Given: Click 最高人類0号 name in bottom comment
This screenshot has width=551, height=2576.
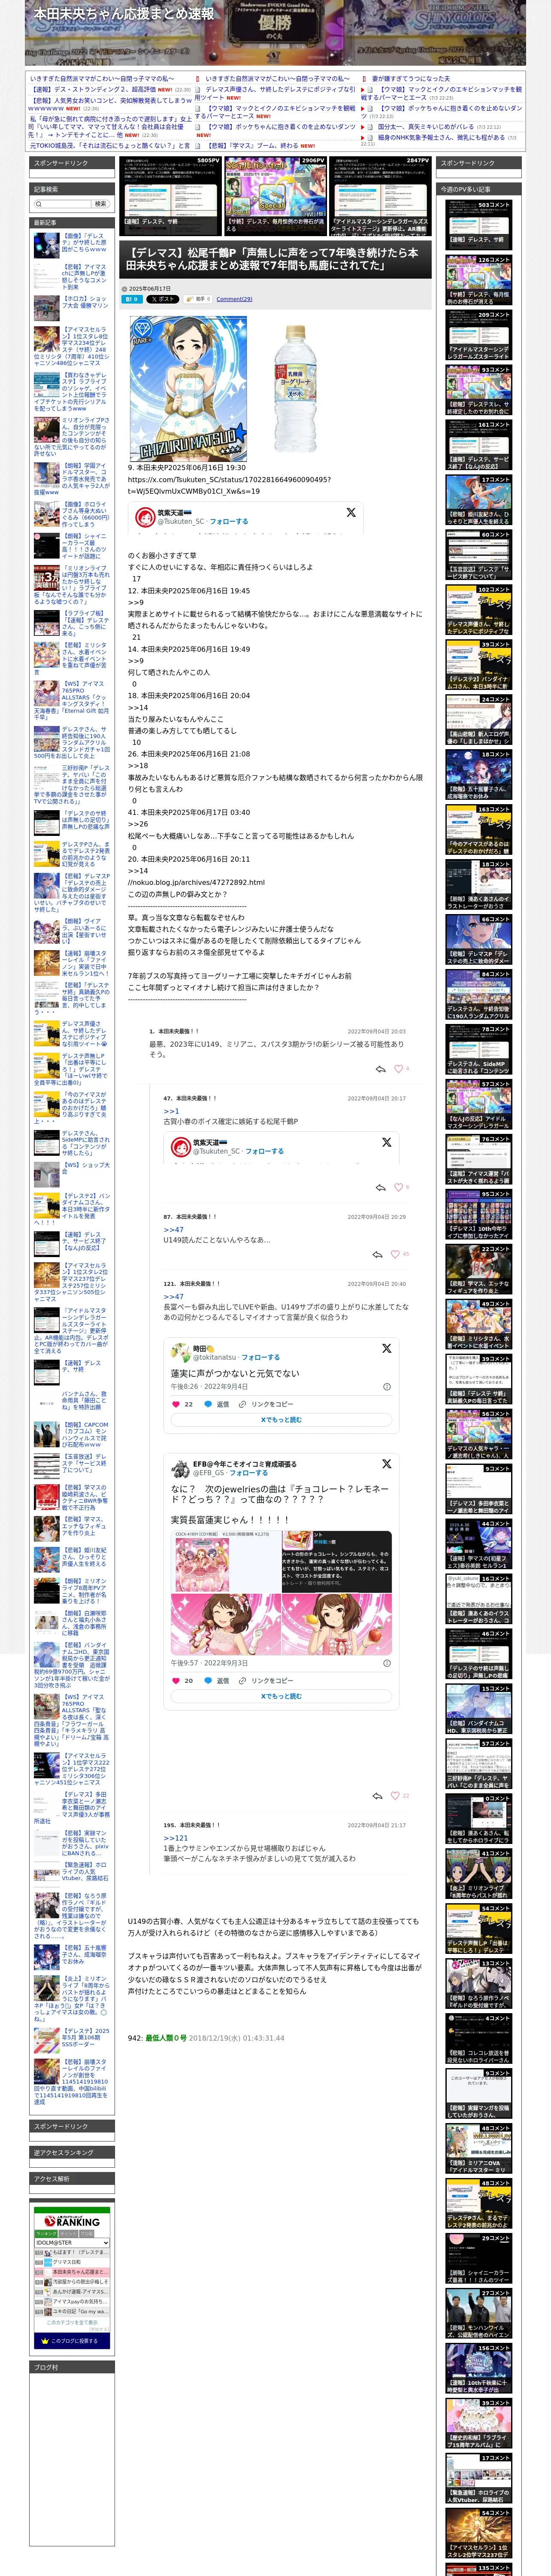Looking at the screenshot, I should coord(166,2037).
